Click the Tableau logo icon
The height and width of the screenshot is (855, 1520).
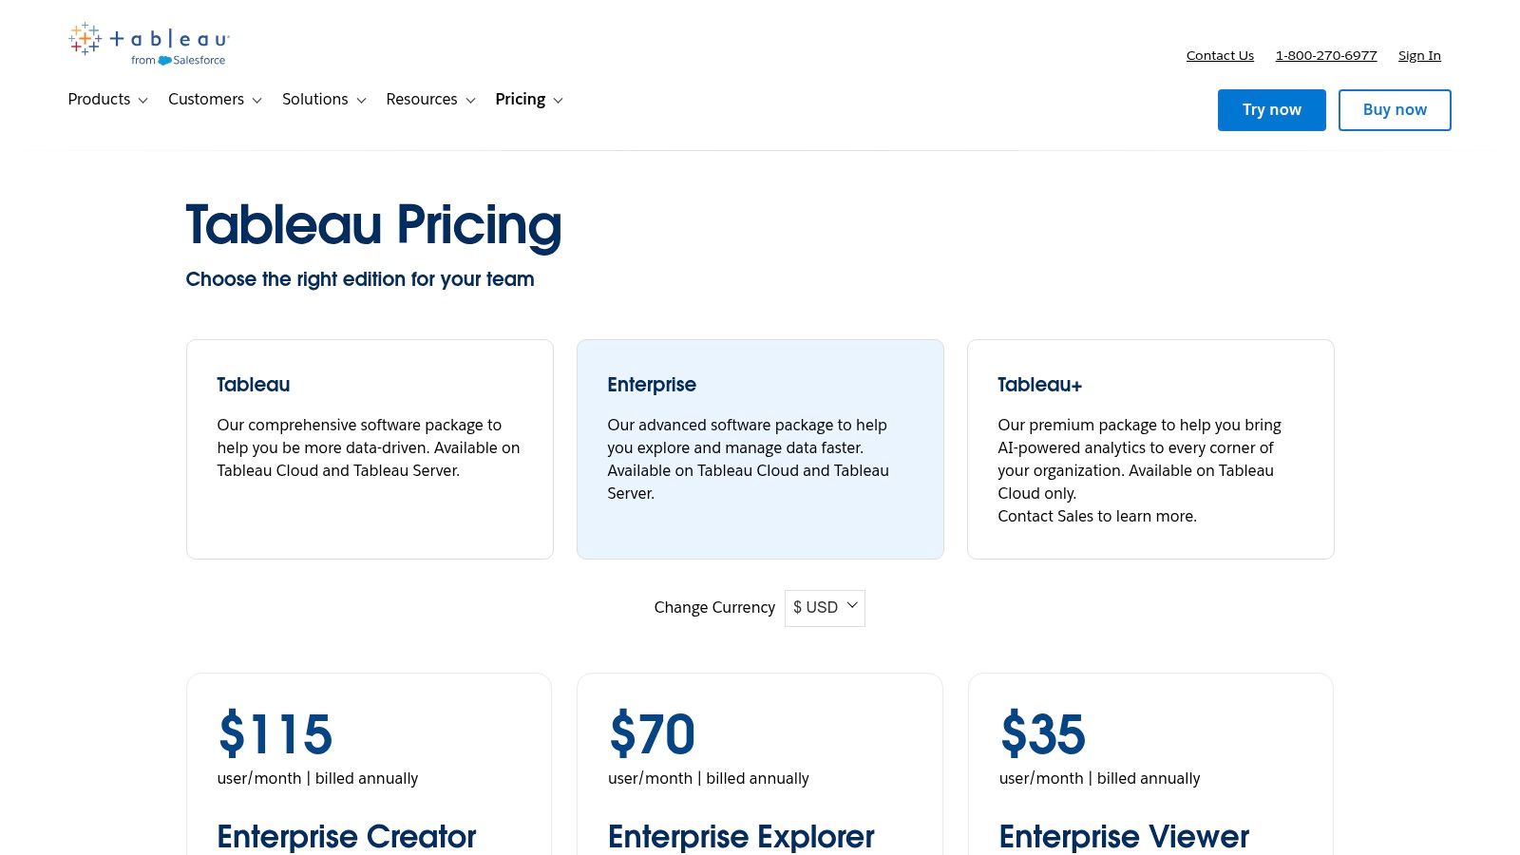(85, 39)
